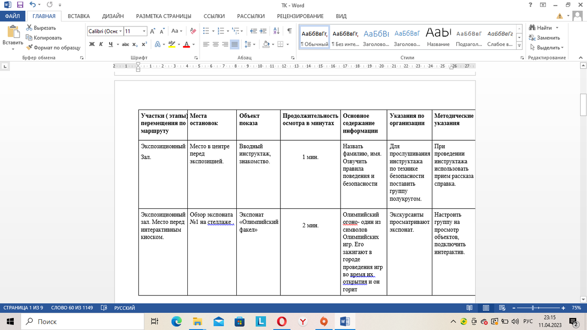Increase paragraph indent

263,31
